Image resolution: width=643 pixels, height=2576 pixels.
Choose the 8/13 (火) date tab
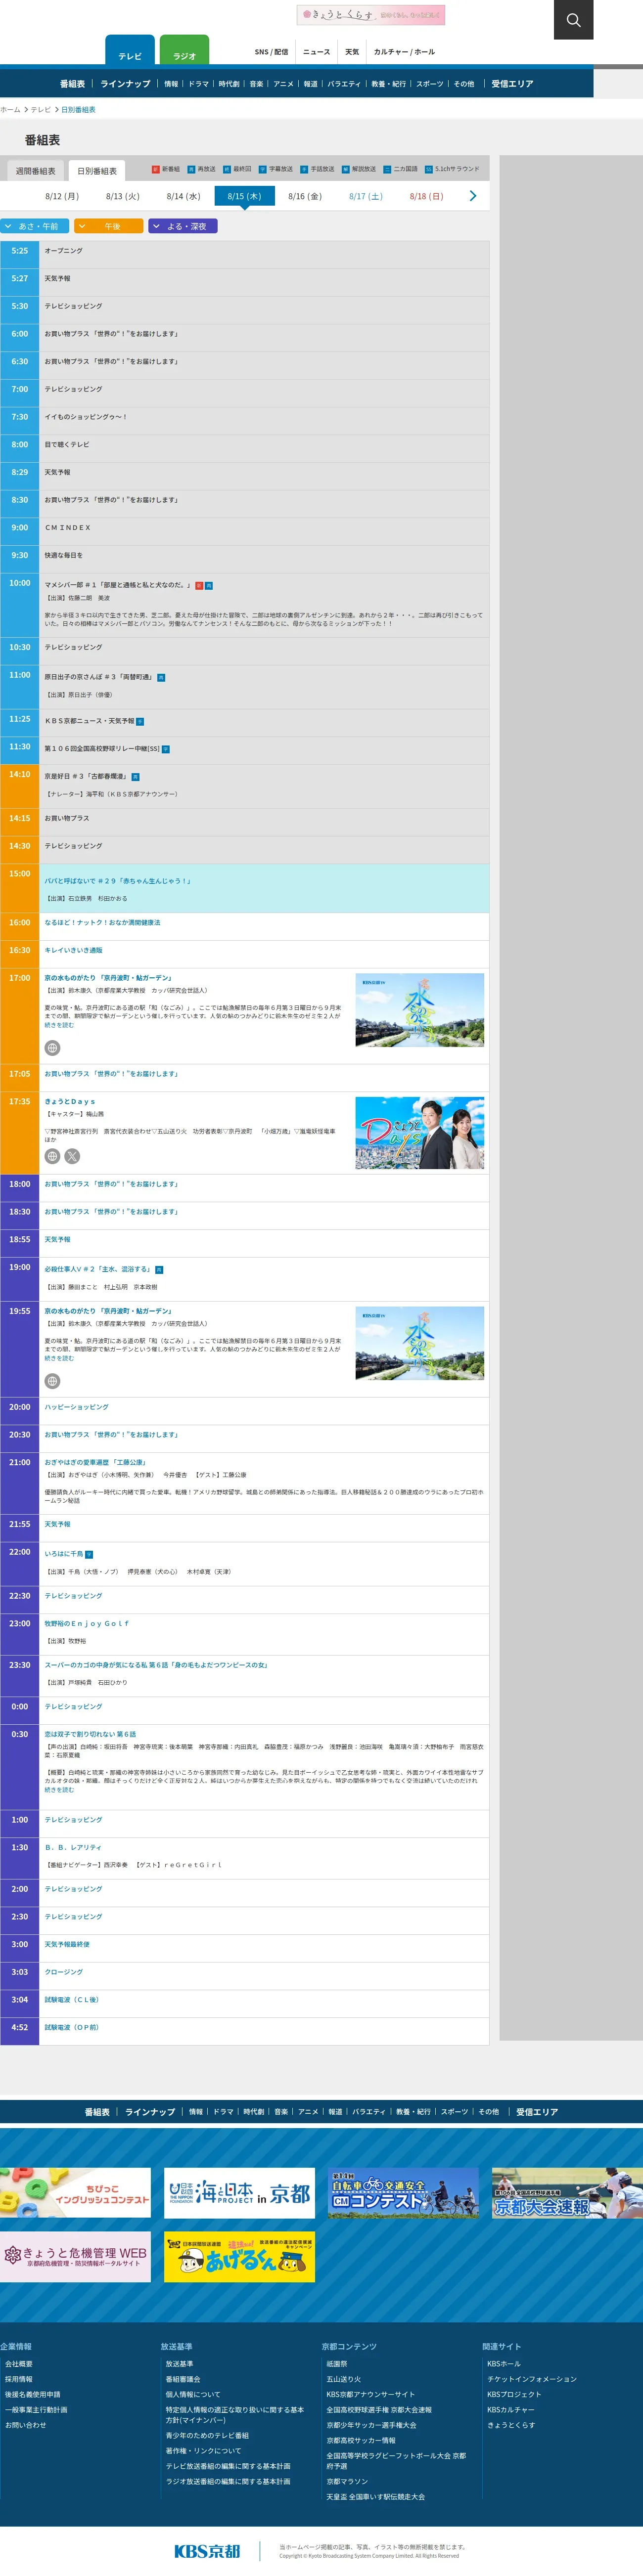pos(123,196)
